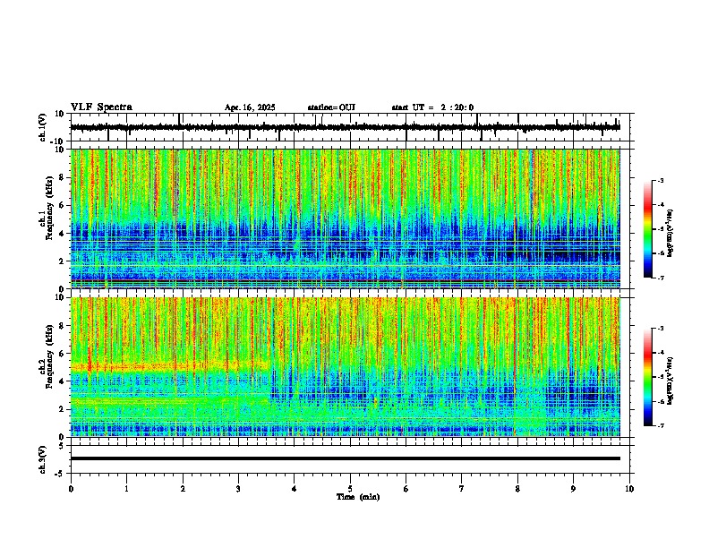Click the ch.2 spectrogram plot
Screen dimensions: 709x548
tap(346, 367)
